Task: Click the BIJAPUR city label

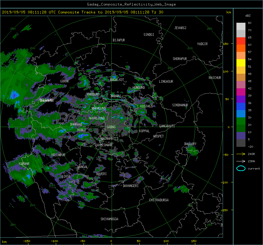Action: click(119, 40)
